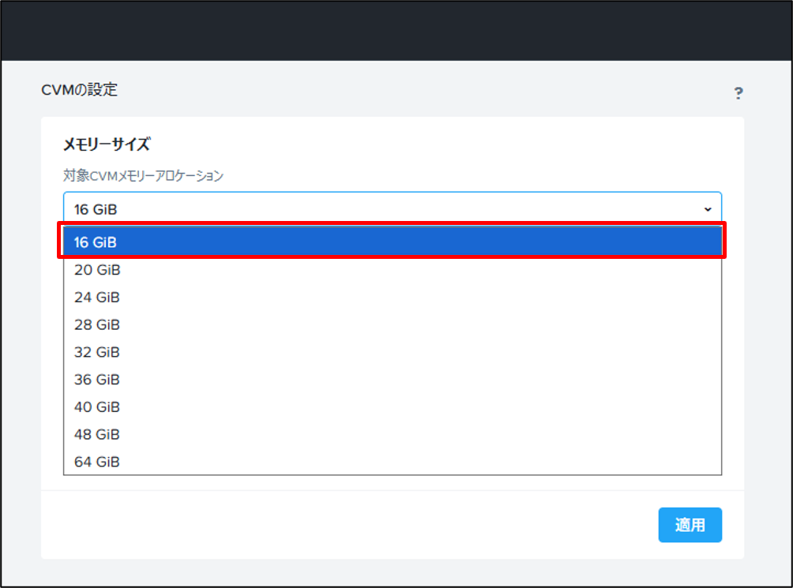Click the dropdown chevron arrow icon
The width and height of the screenshot is (793, 588).
(708, 209)
